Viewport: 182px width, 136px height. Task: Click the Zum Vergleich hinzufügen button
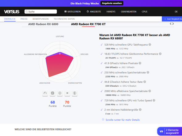point(172,19)
